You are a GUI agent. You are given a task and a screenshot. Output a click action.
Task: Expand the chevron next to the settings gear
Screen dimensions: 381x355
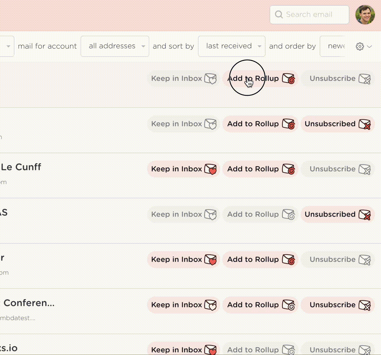pos(370,47)
